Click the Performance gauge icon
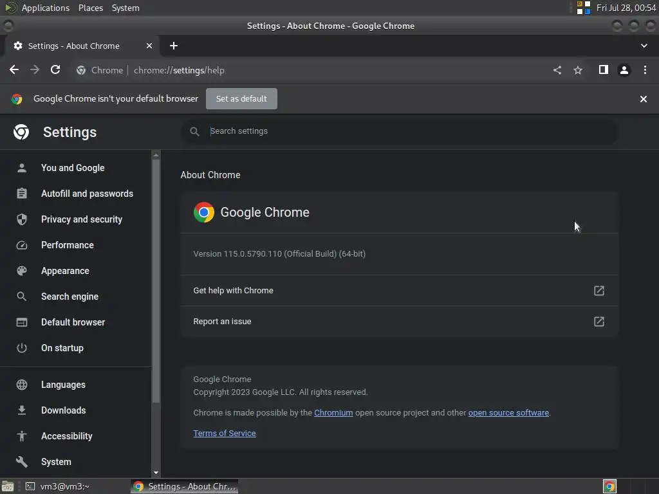 (x=22, y=245)
